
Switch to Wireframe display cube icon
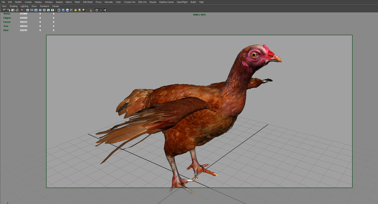point(59,10)
